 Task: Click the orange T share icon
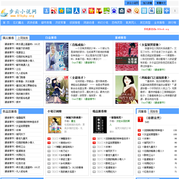point(99,11)
